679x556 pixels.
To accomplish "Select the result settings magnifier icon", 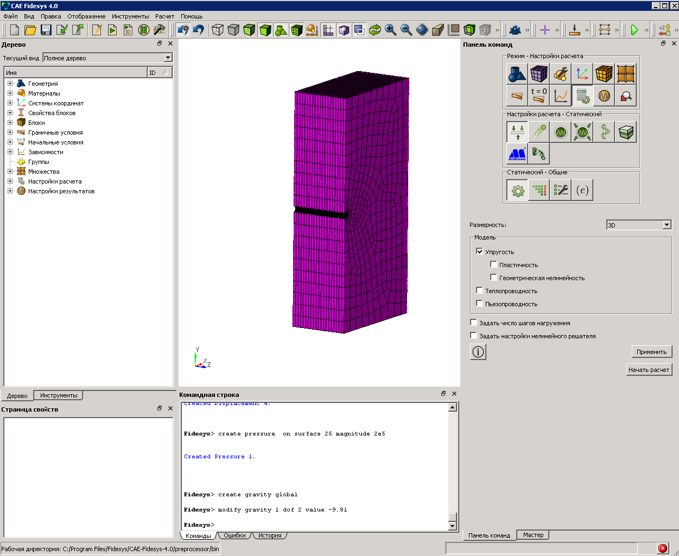I will click(x=625, y=96).
